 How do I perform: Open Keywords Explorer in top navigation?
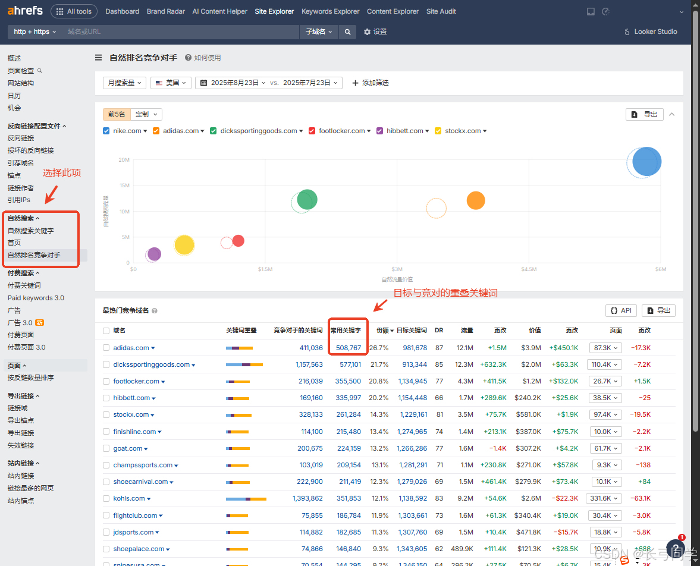coord(330,11)
